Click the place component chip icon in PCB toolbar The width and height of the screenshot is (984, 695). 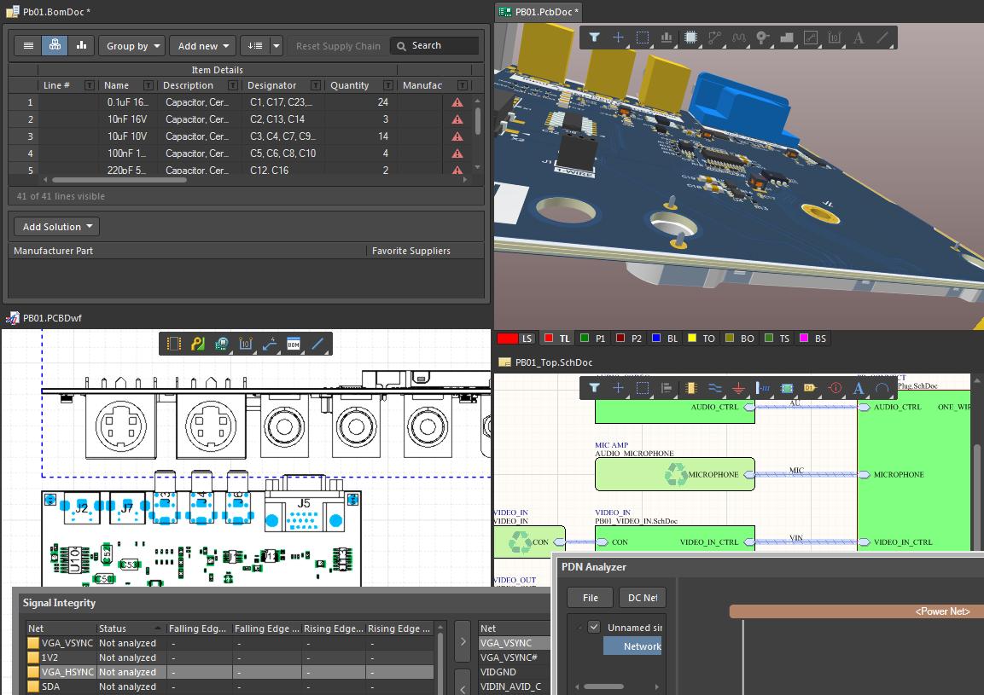pyautogui.click(x=691, y=38)
